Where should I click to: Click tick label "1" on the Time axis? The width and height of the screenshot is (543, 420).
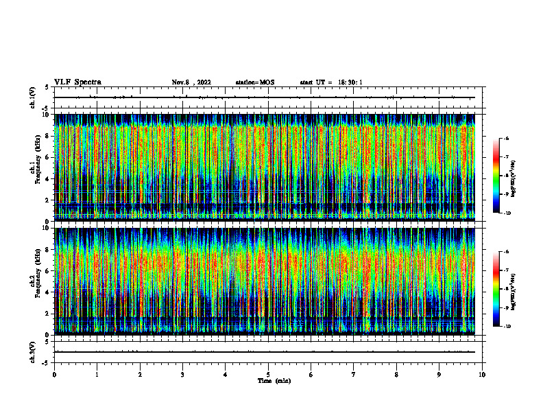[97, 375]
